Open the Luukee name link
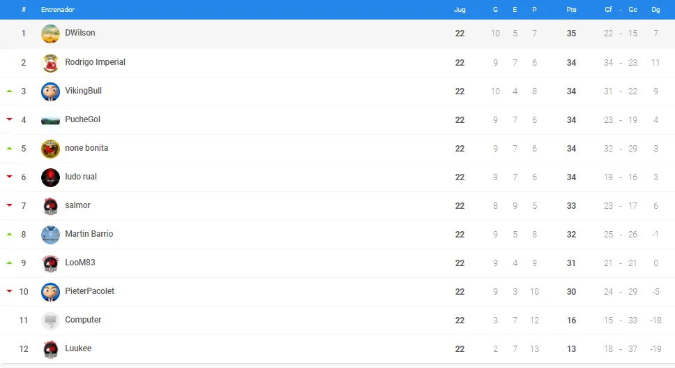This screenshot has height=368, width=675. click(x=78, y=348)
